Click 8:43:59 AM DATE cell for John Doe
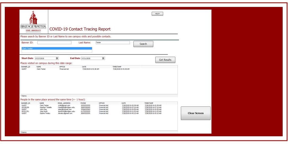Screen dimensions: 288x144 130,109
